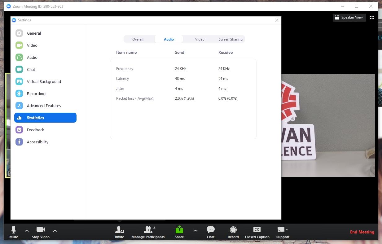This screenshot has height=244, width=382.
Task: Open Manage Participants panel
Action: [148, 230]
